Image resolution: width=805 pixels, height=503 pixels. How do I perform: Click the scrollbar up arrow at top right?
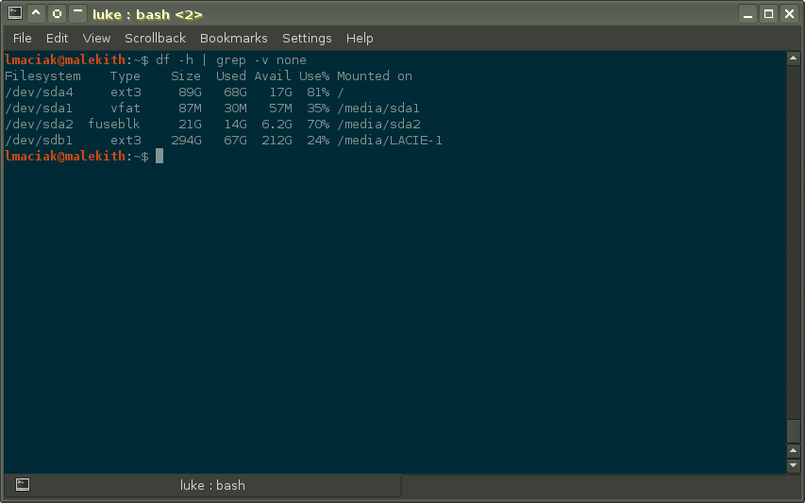point(794,59)
